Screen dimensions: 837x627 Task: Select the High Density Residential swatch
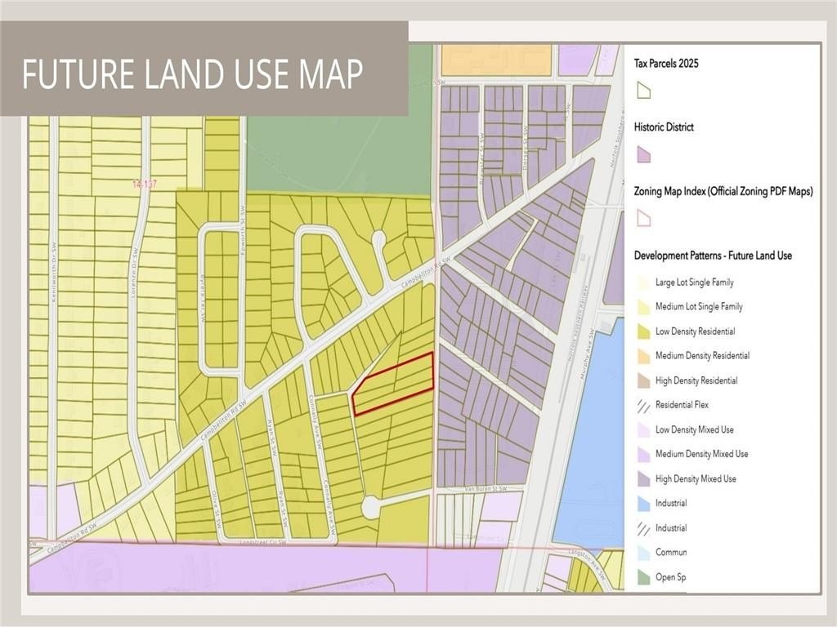(644, 380)
